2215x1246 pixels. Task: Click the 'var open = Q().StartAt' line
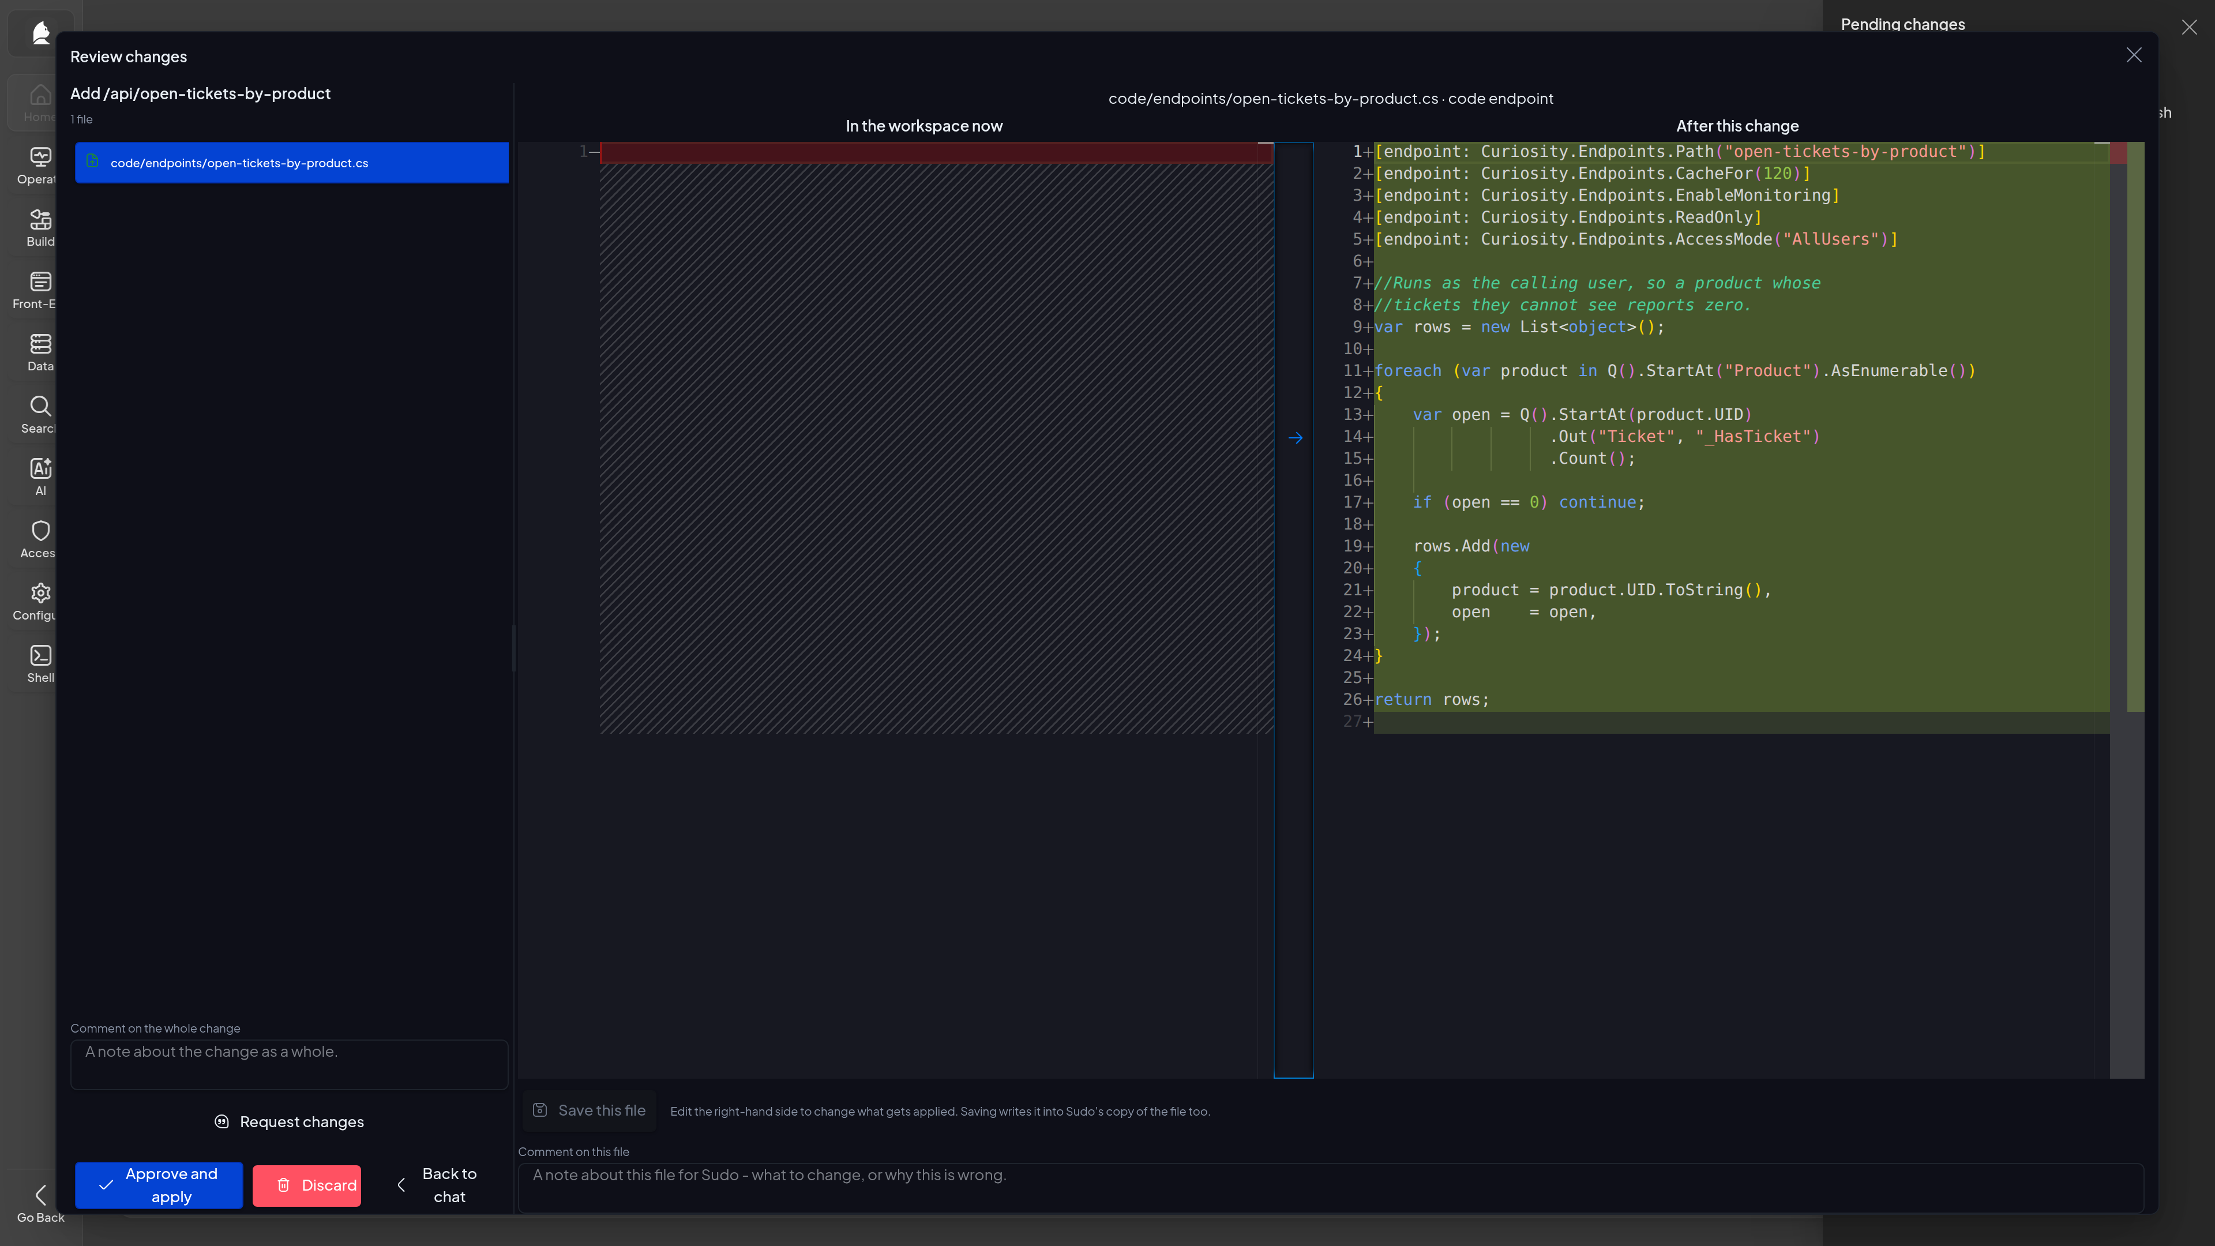(x=1582, y=415)
